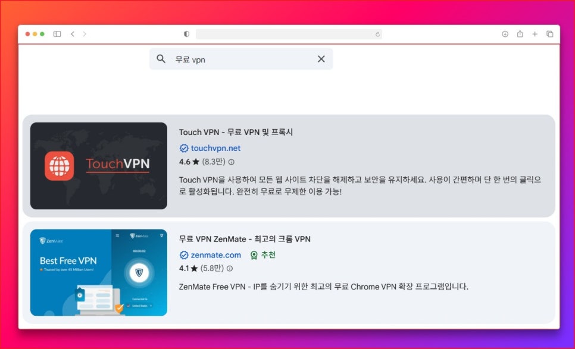Click the downloads icon in the browser toolbar
Viewport: 575px width, 349px height.
[x=504, y=34]
